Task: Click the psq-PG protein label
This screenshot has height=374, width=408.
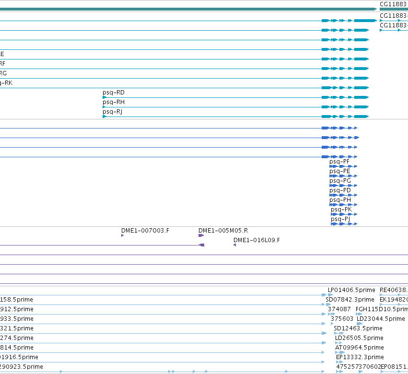Action: pos(340,181)
